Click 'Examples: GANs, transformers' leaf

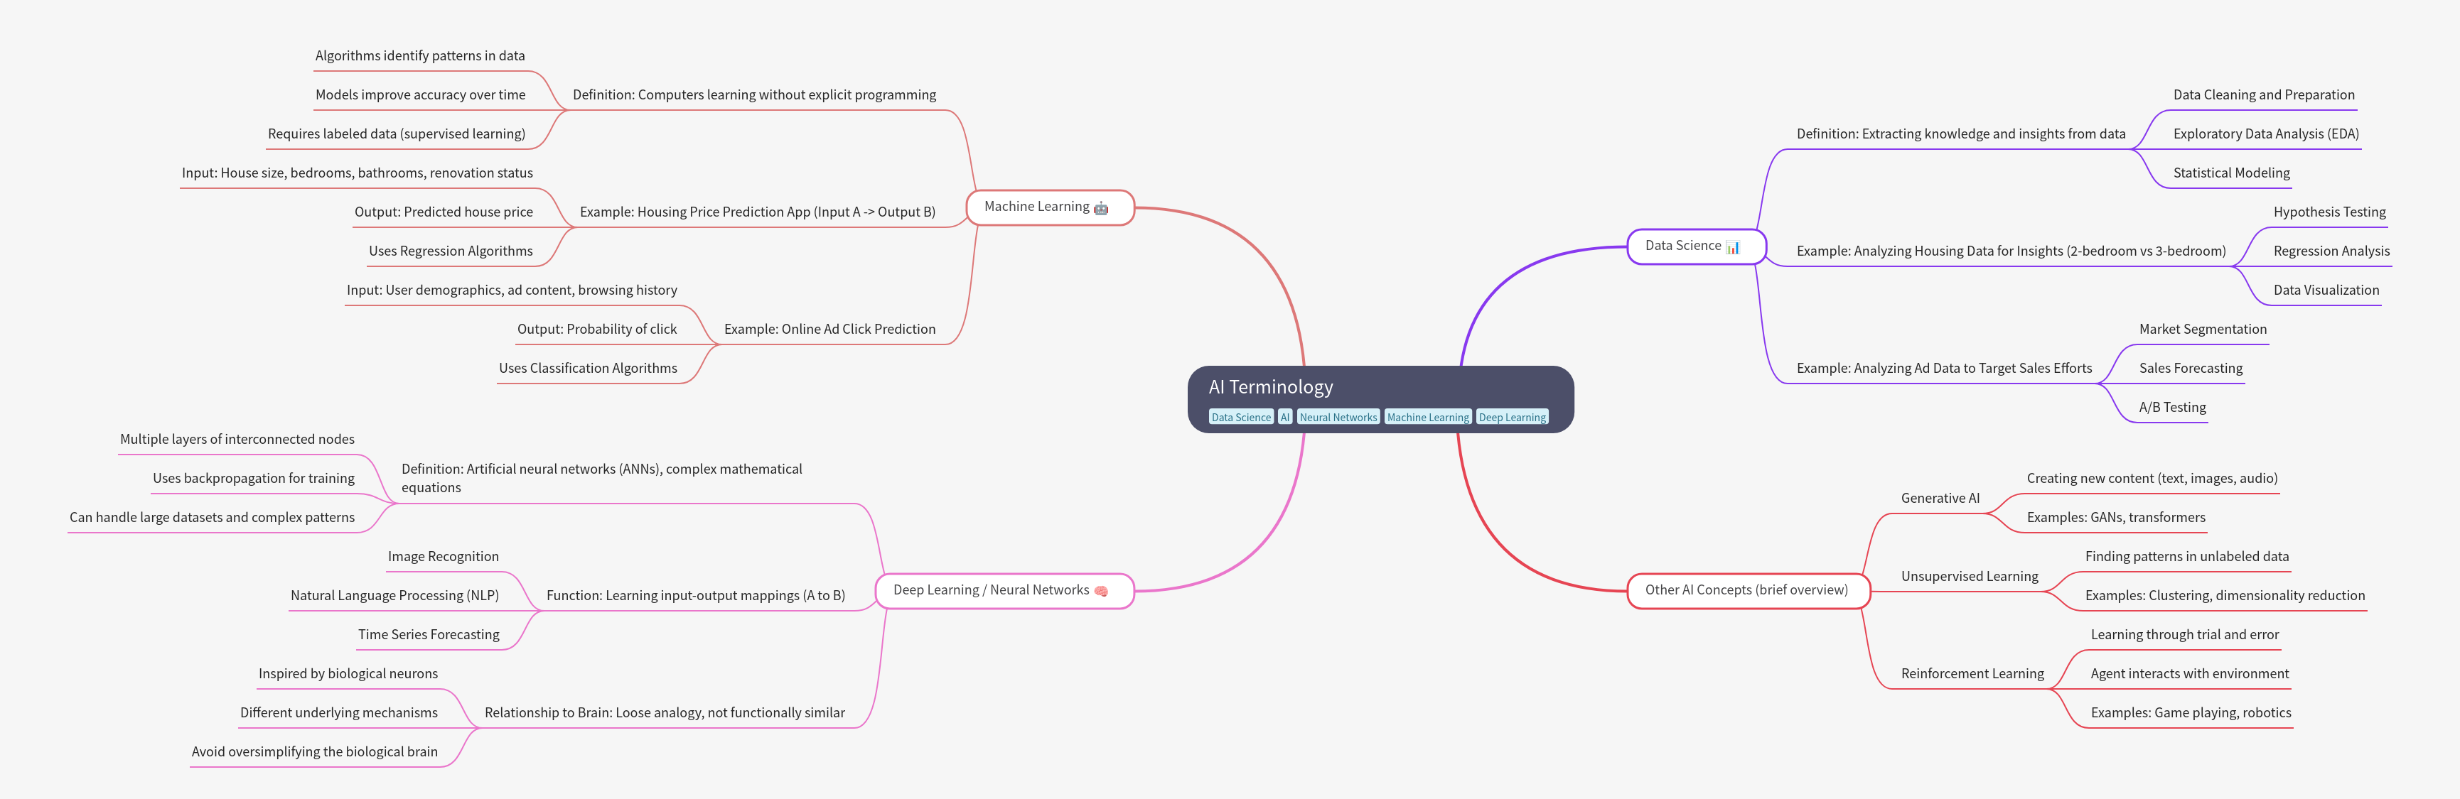tap(2115, 517)
